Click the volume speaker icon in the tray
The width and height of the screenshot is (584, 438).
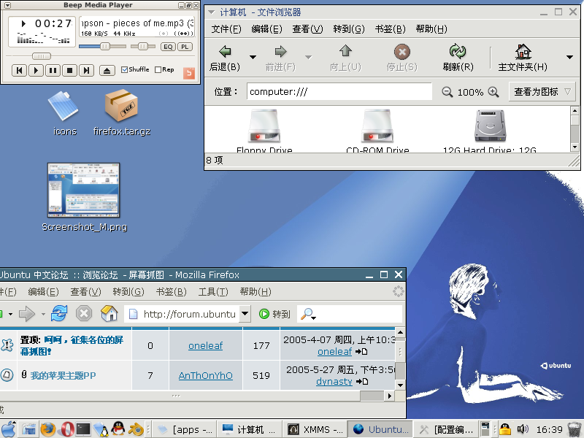click(523, 429)
